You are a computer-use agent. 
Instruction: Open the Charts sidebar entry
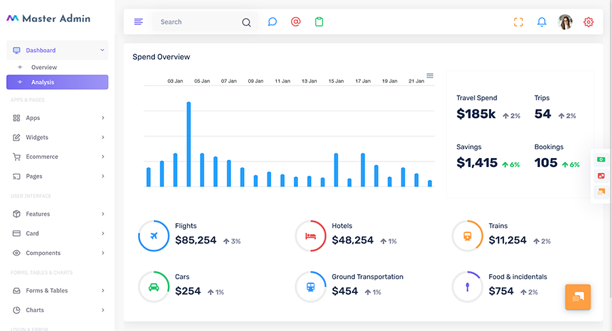pos(57,310)
